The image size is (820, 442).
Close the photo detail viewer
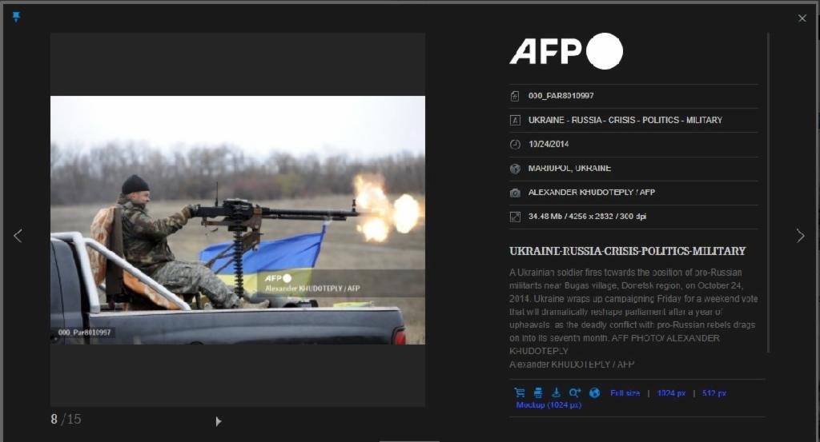point(802,18)
